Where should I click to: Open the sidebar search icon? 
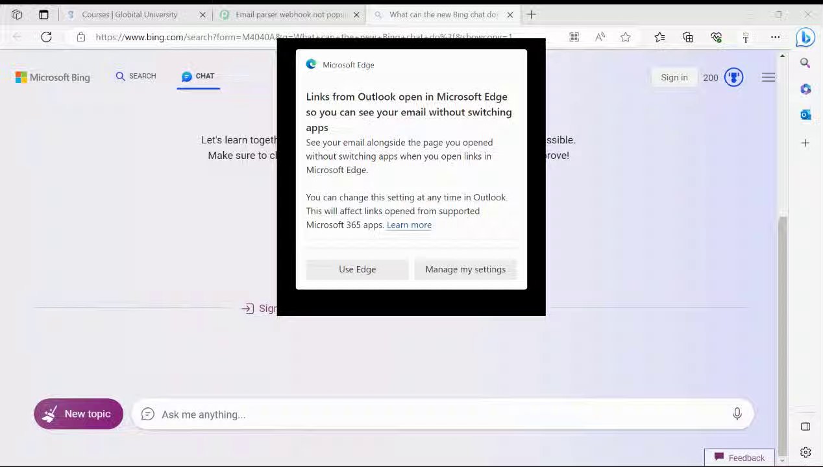click(x=805, y=63)
